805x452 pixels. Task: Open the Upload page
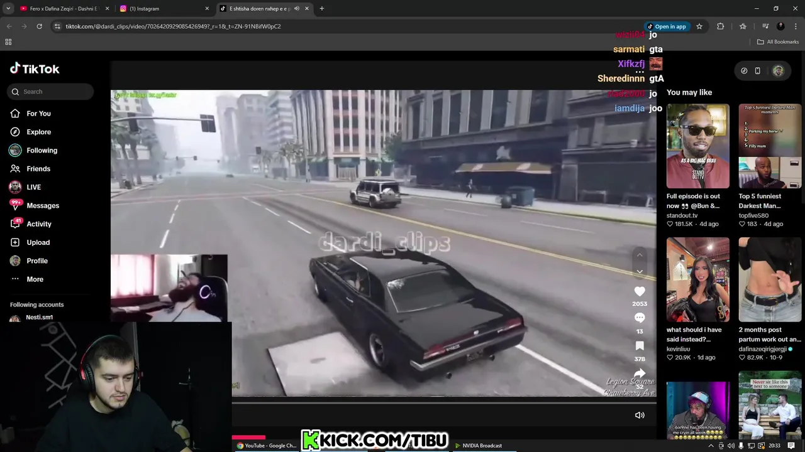pyautogui.click(x=30, y=242)
